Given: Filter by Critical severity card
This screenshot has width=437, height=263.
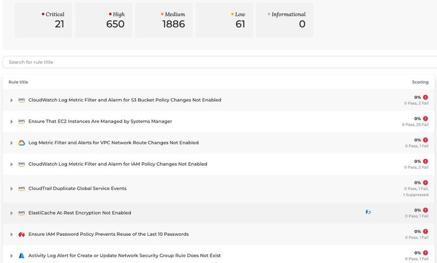Looking at the screenshot, I should coord(43,20).
